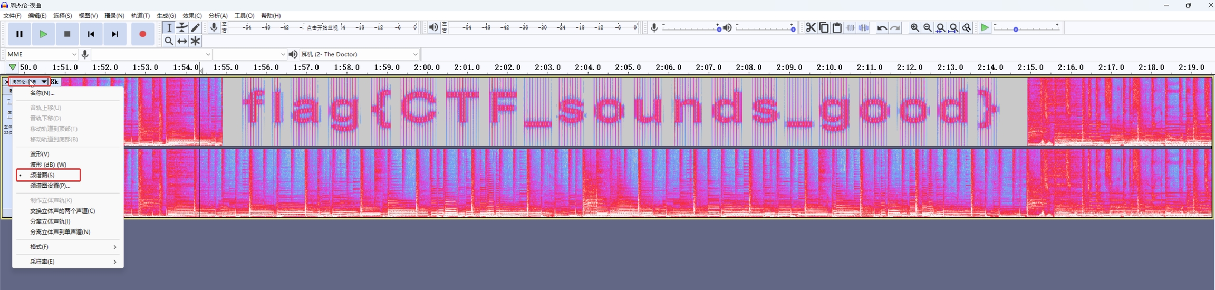This screenshot has width=1215, height=290.
Task: Skip to start of the track
Action: [91, 34]
